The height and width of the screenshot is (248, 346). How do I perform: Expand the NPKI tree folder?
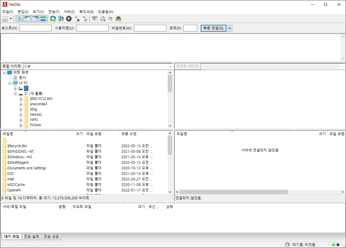click(21, 120)
